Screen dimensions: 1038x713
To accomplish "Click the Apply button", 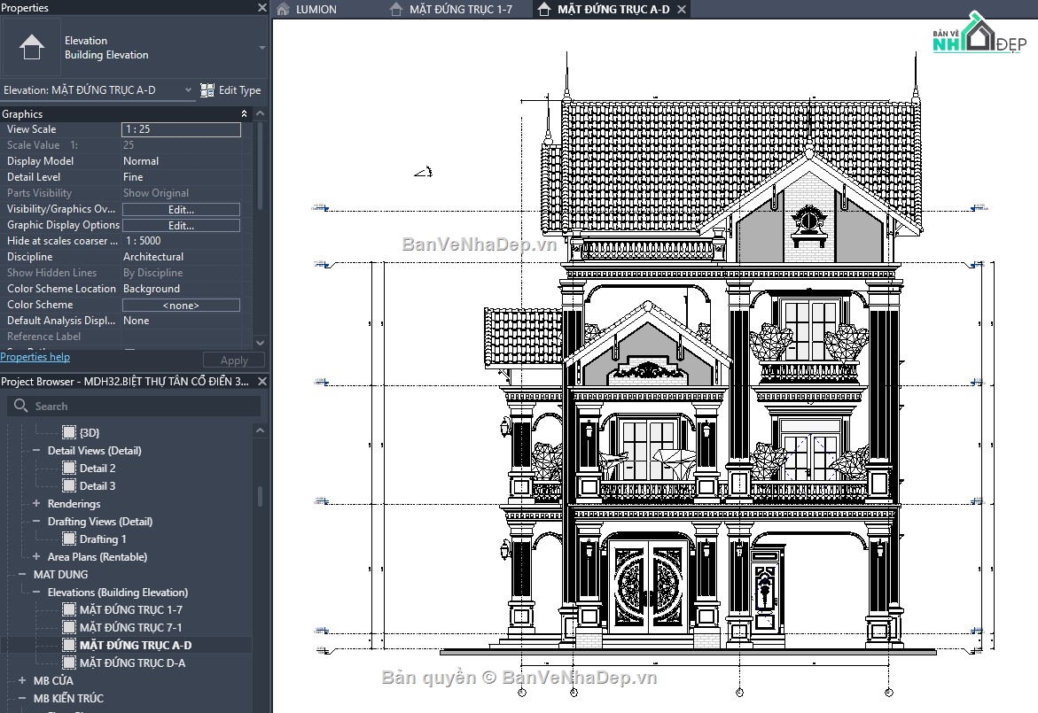I will coord(234,360).
